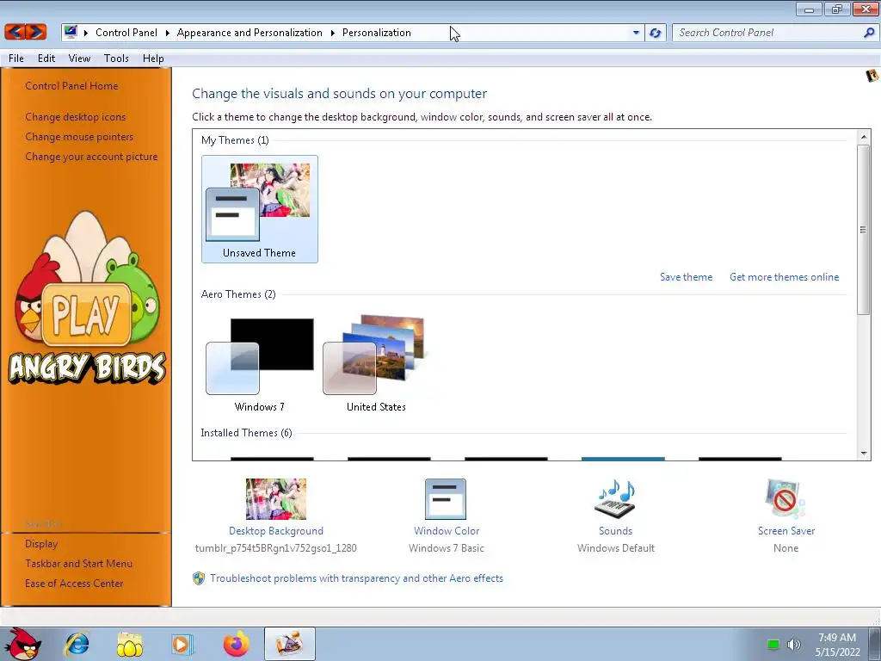This screenshot has height=661, width=881.
Task: Click Change desktop icons link
Action: coord(76,117)
